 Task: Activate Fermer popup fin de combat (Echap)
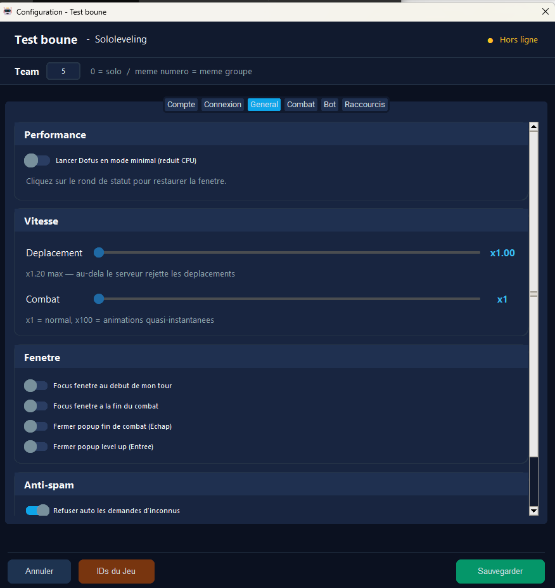click(35, 426)
